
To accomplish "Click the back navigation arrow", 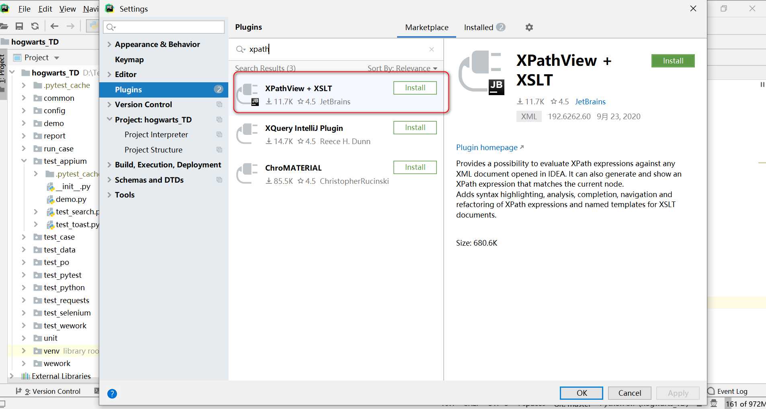I will (x=54, y=26).
